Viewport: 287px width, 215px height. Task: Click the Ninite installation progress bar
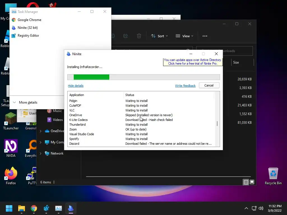143,77
